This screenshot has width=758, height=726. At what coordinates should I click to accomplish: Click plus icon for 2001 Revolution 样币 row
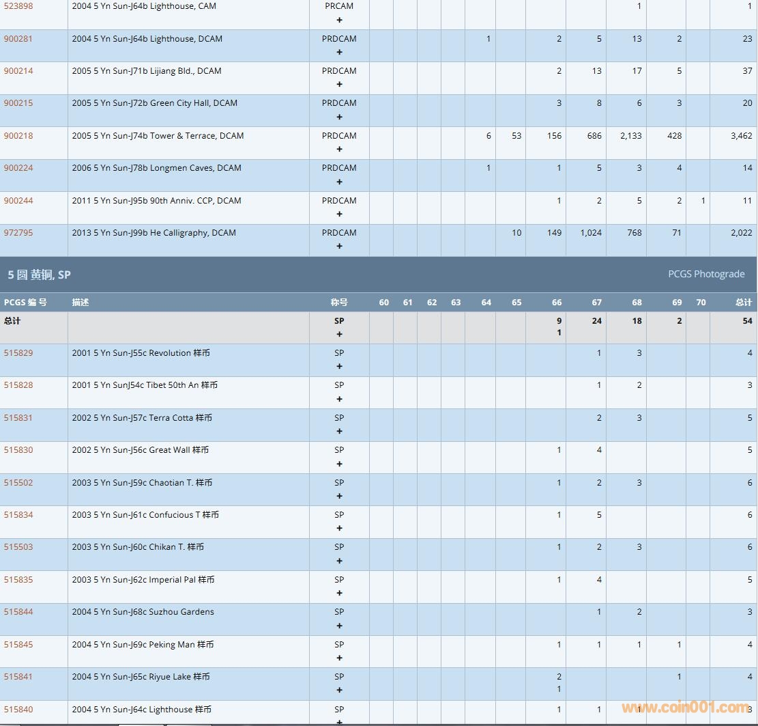tap(339, 367)
